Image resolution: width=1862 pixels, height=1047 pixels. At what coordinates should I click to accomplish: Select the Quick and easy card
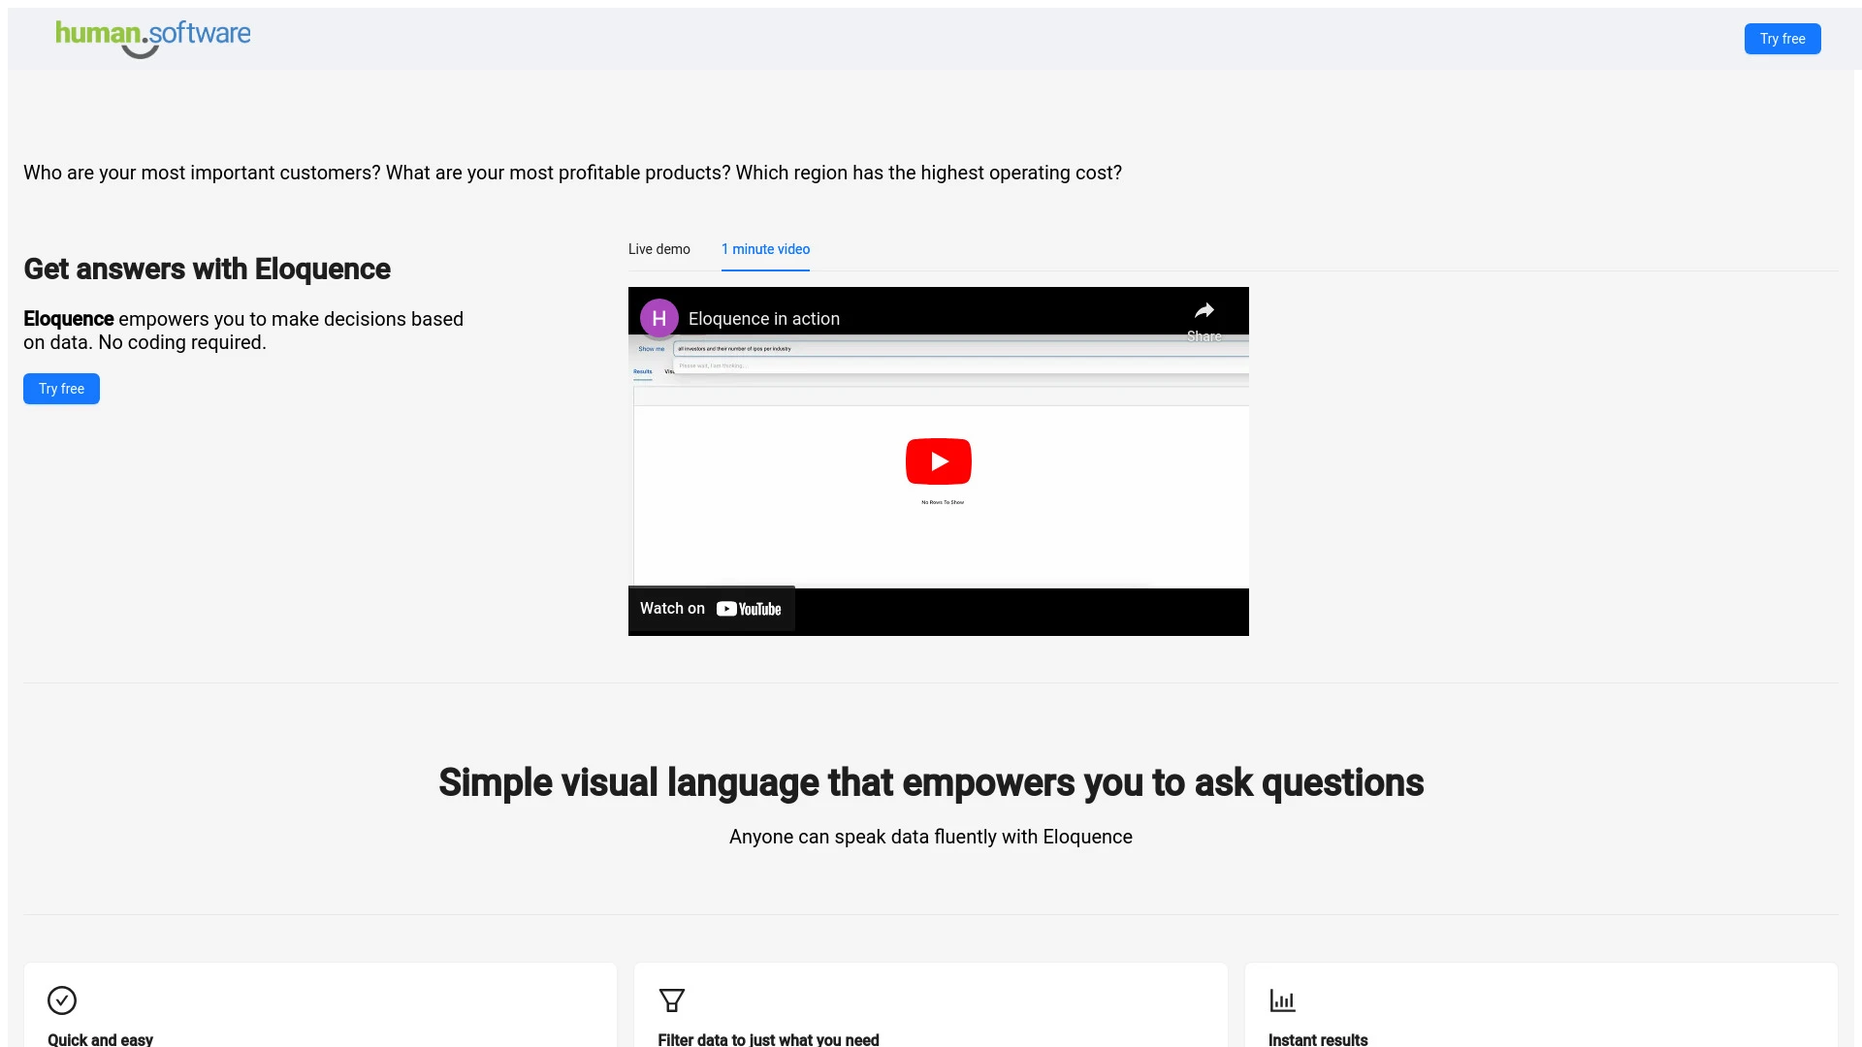pos(319,1008)
